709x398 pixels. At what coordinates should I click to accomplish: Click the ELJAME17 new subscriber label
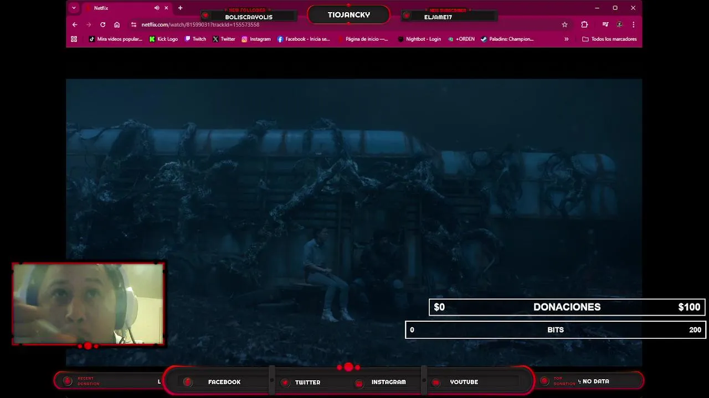point(438,17)
